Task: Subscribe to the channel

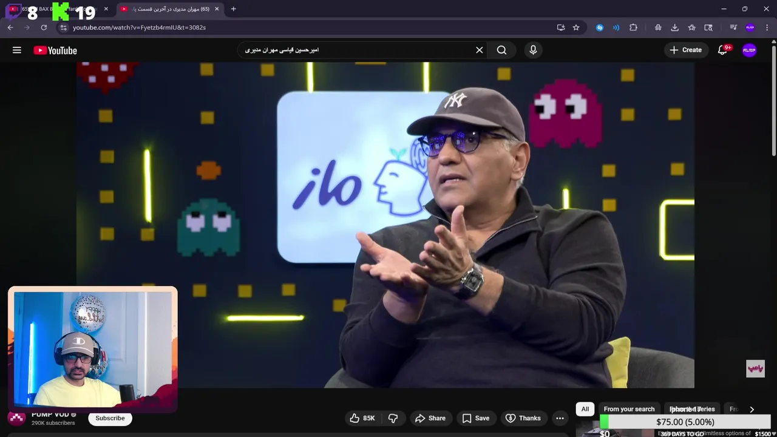Action: (110, 418)
